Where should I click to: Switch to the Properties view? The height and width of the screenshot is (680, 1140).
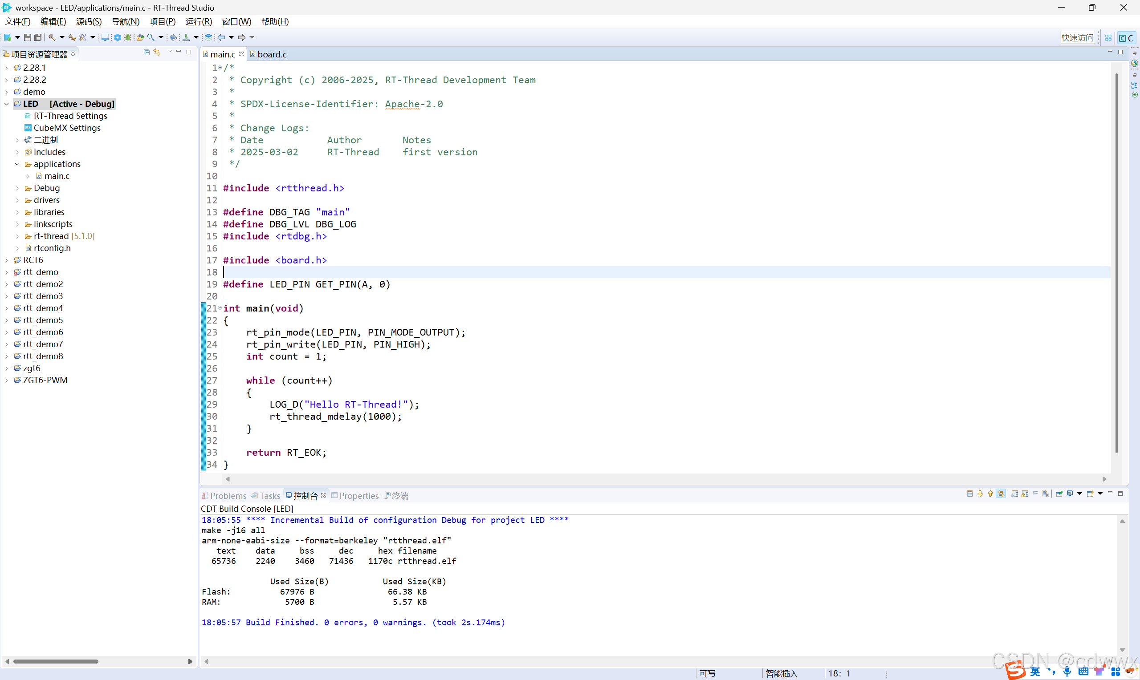click(359, 495)
